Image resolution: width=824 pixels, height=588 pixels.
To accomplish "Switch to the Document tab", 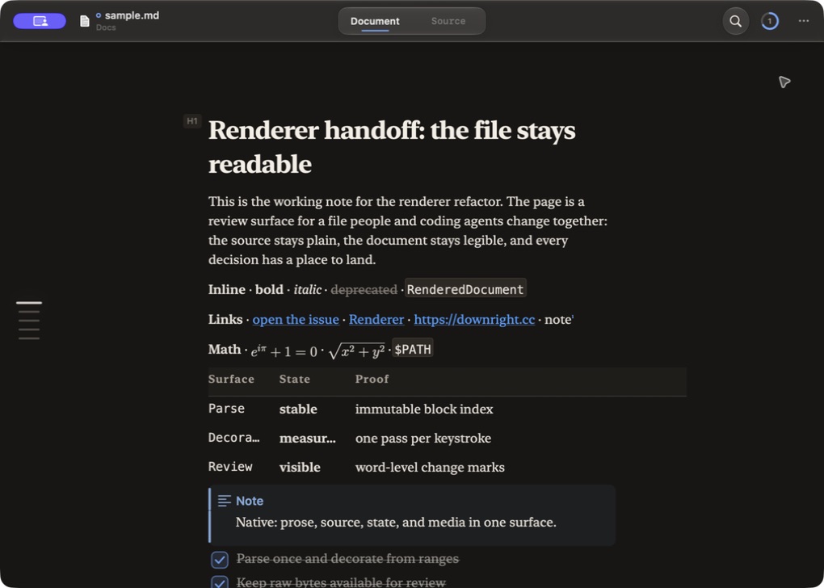I will pyautogui.click(x=375, y=21).
